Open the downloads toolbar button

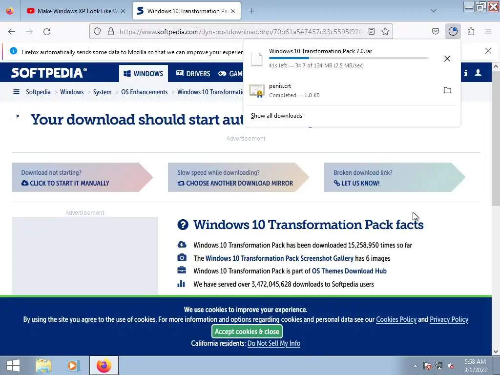453,31
